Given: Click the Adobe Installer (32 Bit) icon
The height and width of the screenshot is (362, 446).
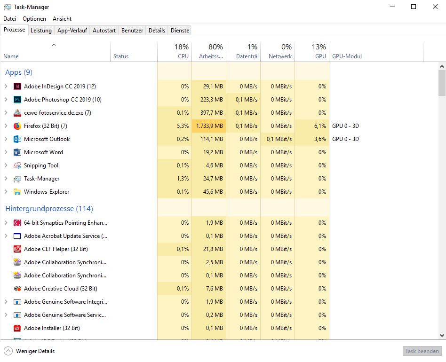Looking at the screenshot, I should [x=17, y=328].
